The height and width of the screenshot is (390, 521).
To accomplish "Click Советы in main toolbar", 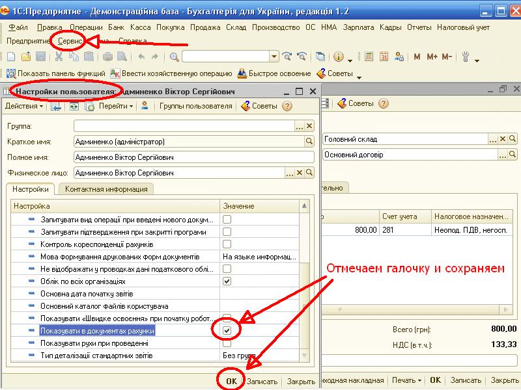I will (x=335, y=73).
